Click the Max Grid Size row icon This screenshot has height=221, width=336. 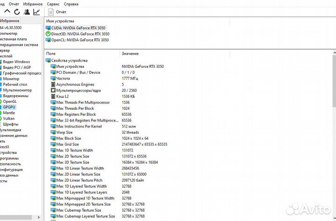(x=53, y=144)
